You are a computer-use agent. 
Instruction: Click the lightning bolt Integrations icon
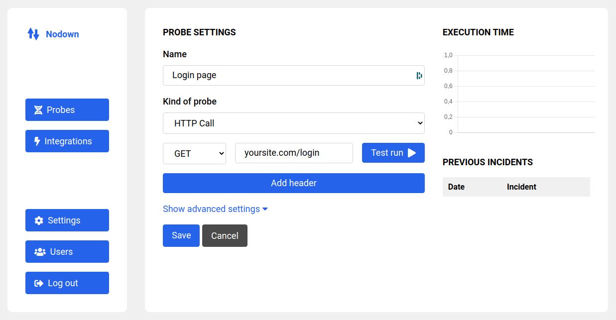[x=37, y=141]
